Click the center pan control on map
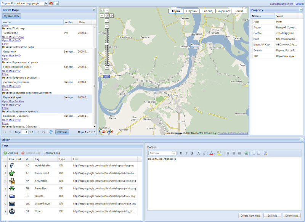 point(107,16)
